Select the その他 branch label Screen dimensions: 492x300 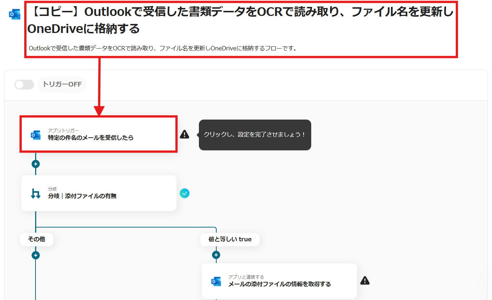[x=37, y=239]
